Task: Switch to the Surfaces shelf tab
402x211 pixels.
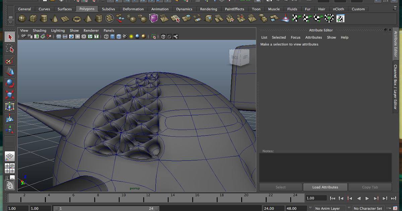Action: [64, 9]
